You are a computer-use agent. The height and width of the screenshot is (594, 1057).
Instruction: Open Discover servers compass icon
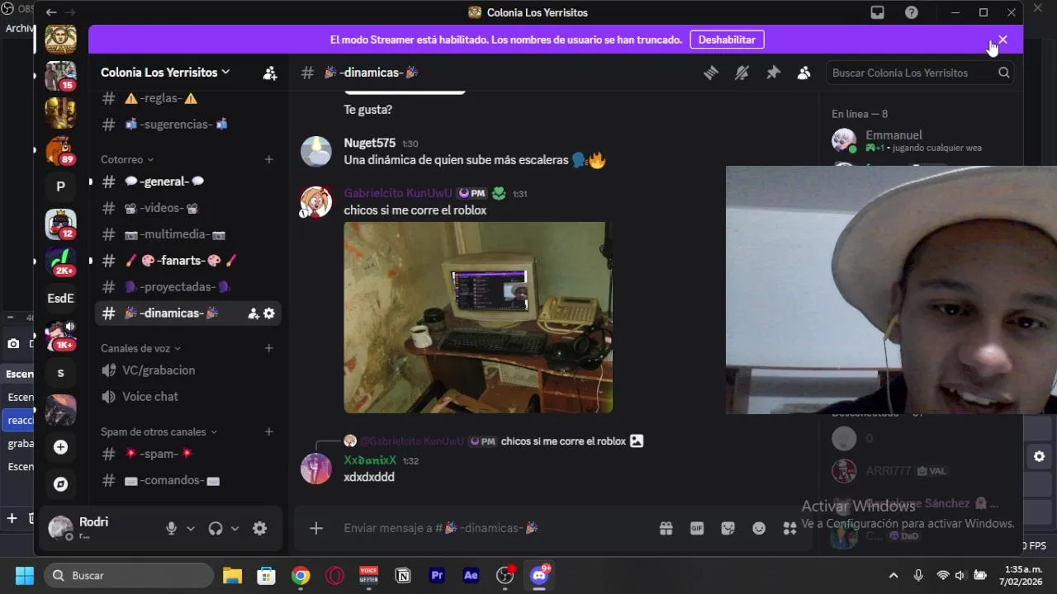click(x=60, y=484)
